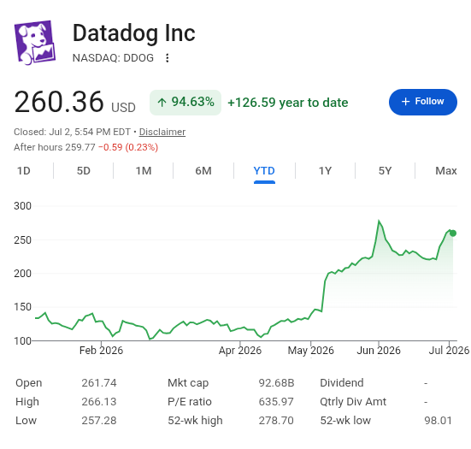This screenshot has height=449, width=471.
Task: Click the May 2026 axis marker
Action: (310, 351)
